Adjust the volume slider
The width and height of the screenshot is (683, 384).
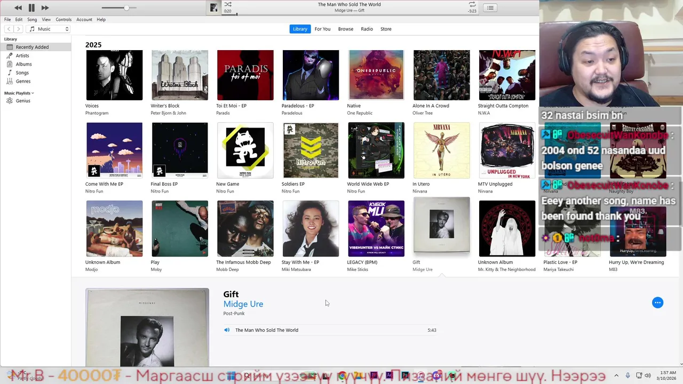click(118, 7)
